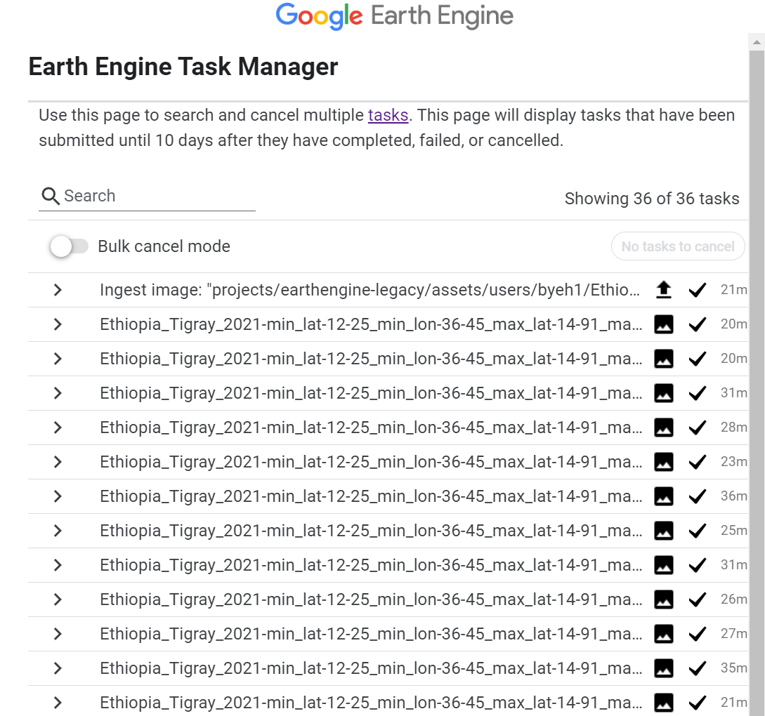Click the 21m duration on the Ingest row
The width and height of the screenshot is (765, 716).
[x=734, y=289]
